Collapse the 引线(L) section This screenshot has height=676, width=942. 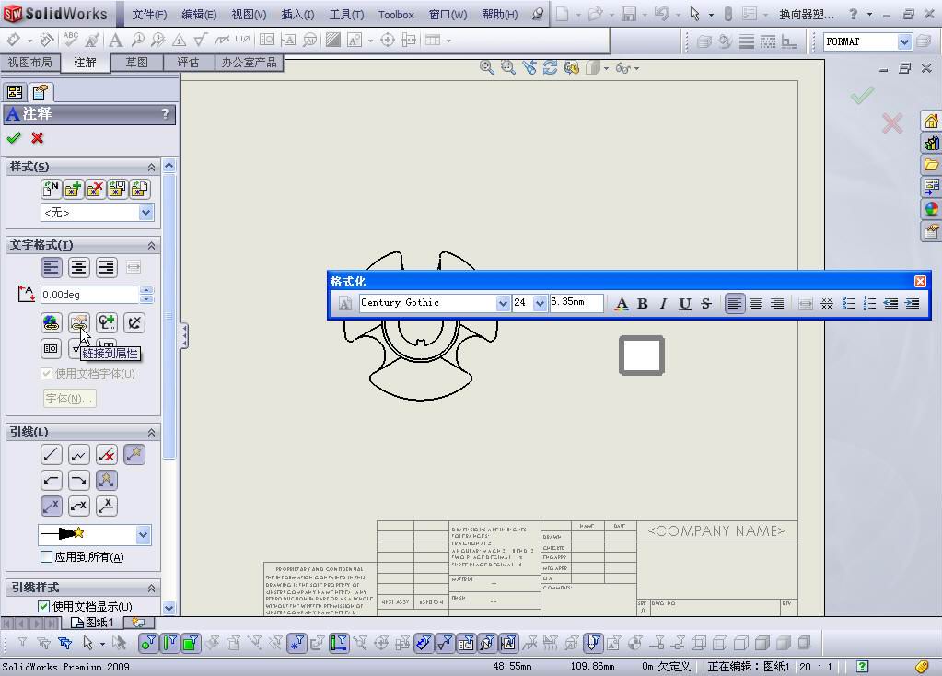coord(151,433)
